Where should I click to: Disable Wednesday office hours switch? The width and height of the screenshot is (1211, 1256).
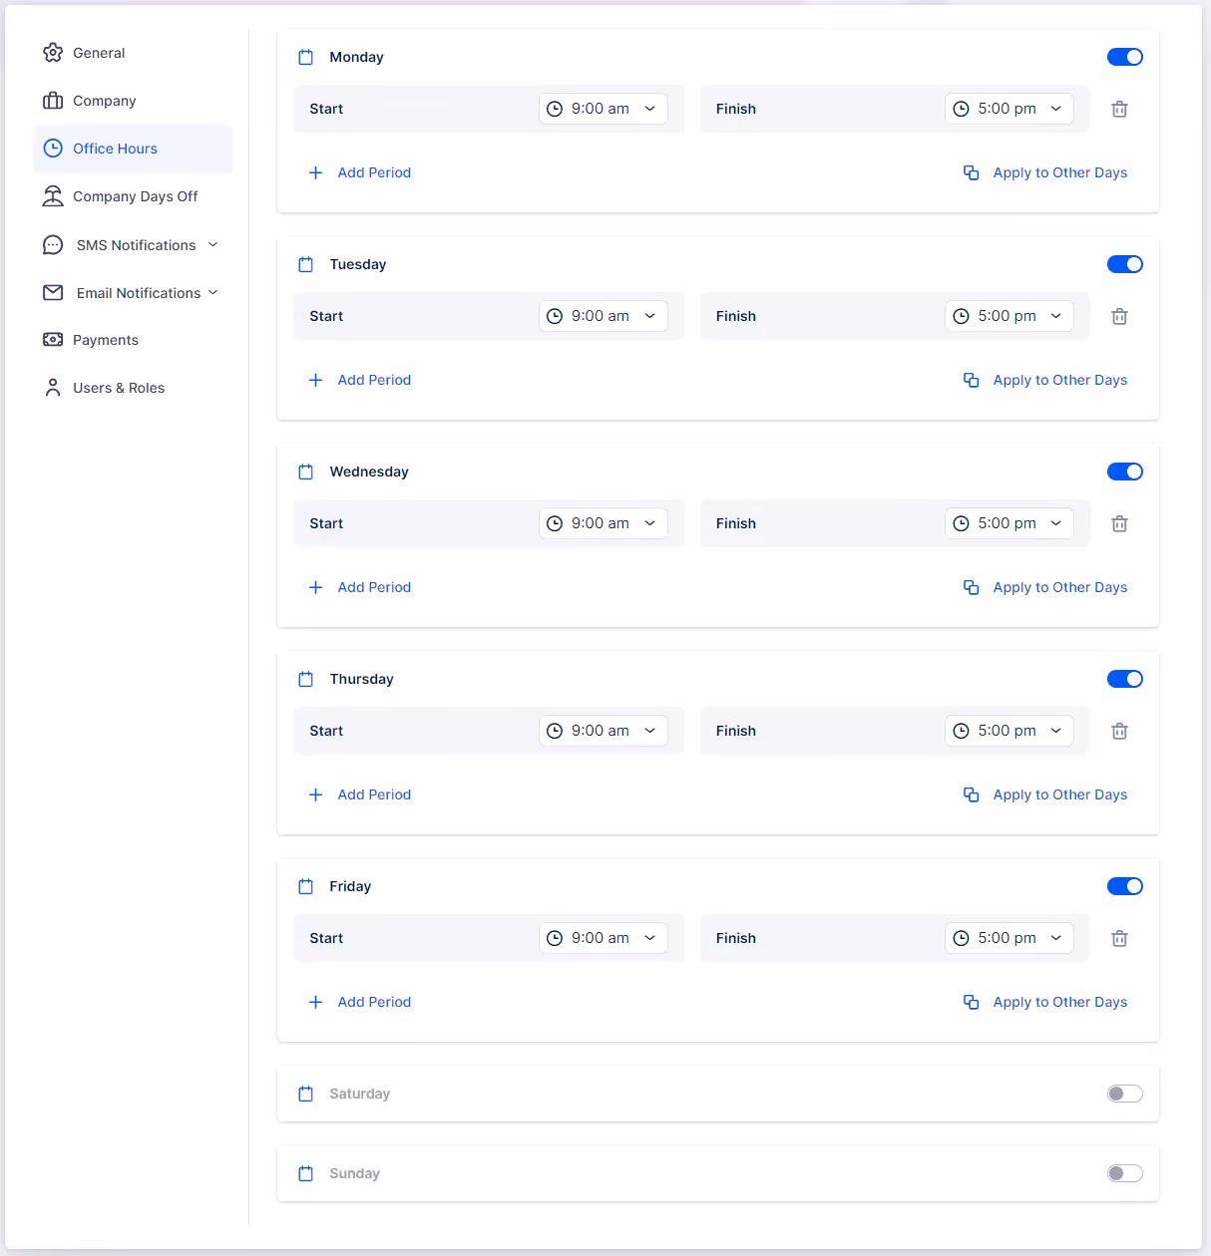coord(1125,471)
